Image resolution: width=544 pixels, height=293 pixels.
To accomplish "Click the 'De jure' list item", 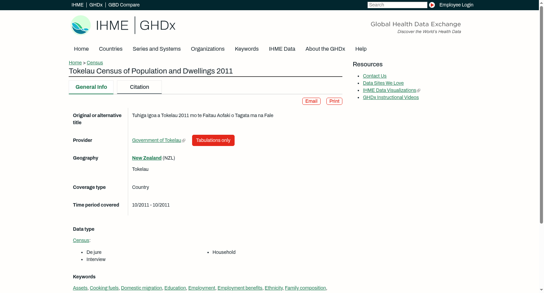I will [94, 252].
